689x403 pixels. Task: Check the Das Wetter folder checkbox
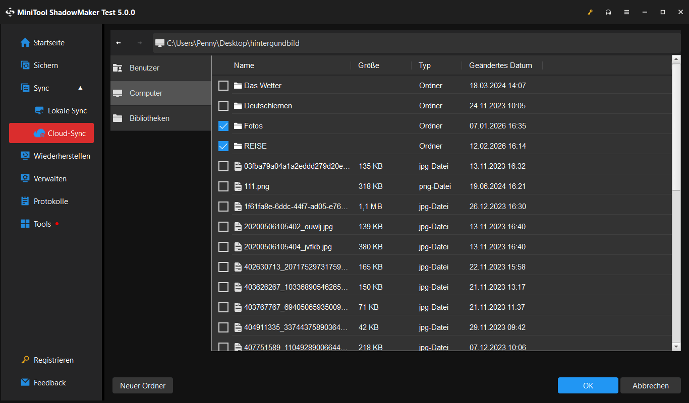click(223, 86)
